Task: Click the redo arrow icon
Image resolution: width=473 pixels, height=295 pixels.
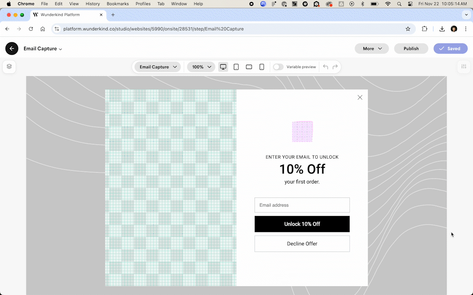Action: [335, 67]
